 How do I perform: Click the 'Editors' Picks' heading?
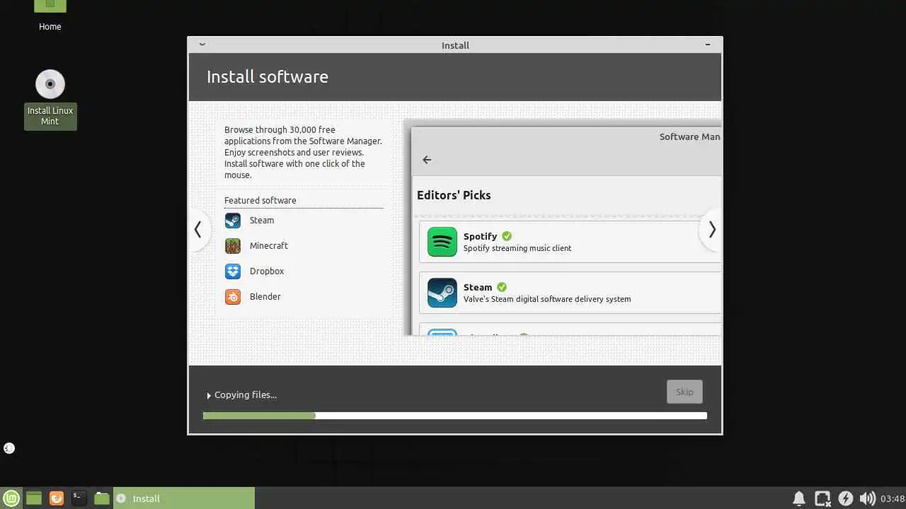pos(454,195)
